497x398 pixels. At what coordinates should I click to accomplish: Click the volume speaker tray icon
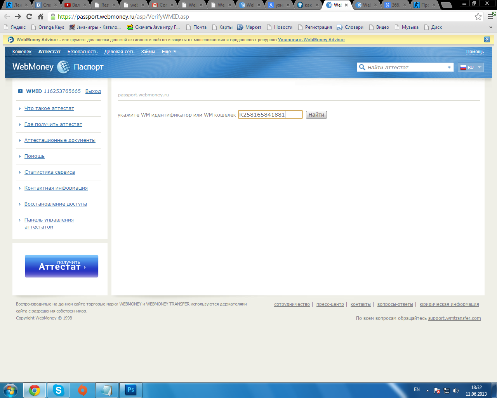pos(456,390)
